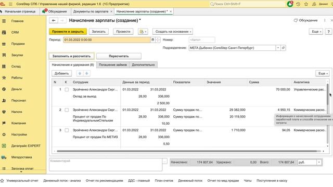The height and width of the screenshot is (187, 333).
Task: Click Провести button
Action: coord(123,31)
